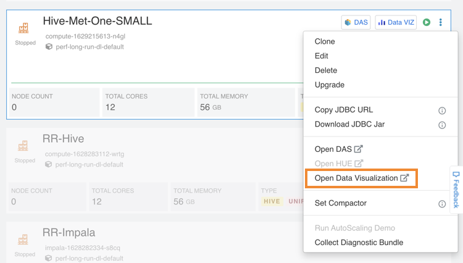
Task: Open DAS in external window
Action: tap(338, 149)
